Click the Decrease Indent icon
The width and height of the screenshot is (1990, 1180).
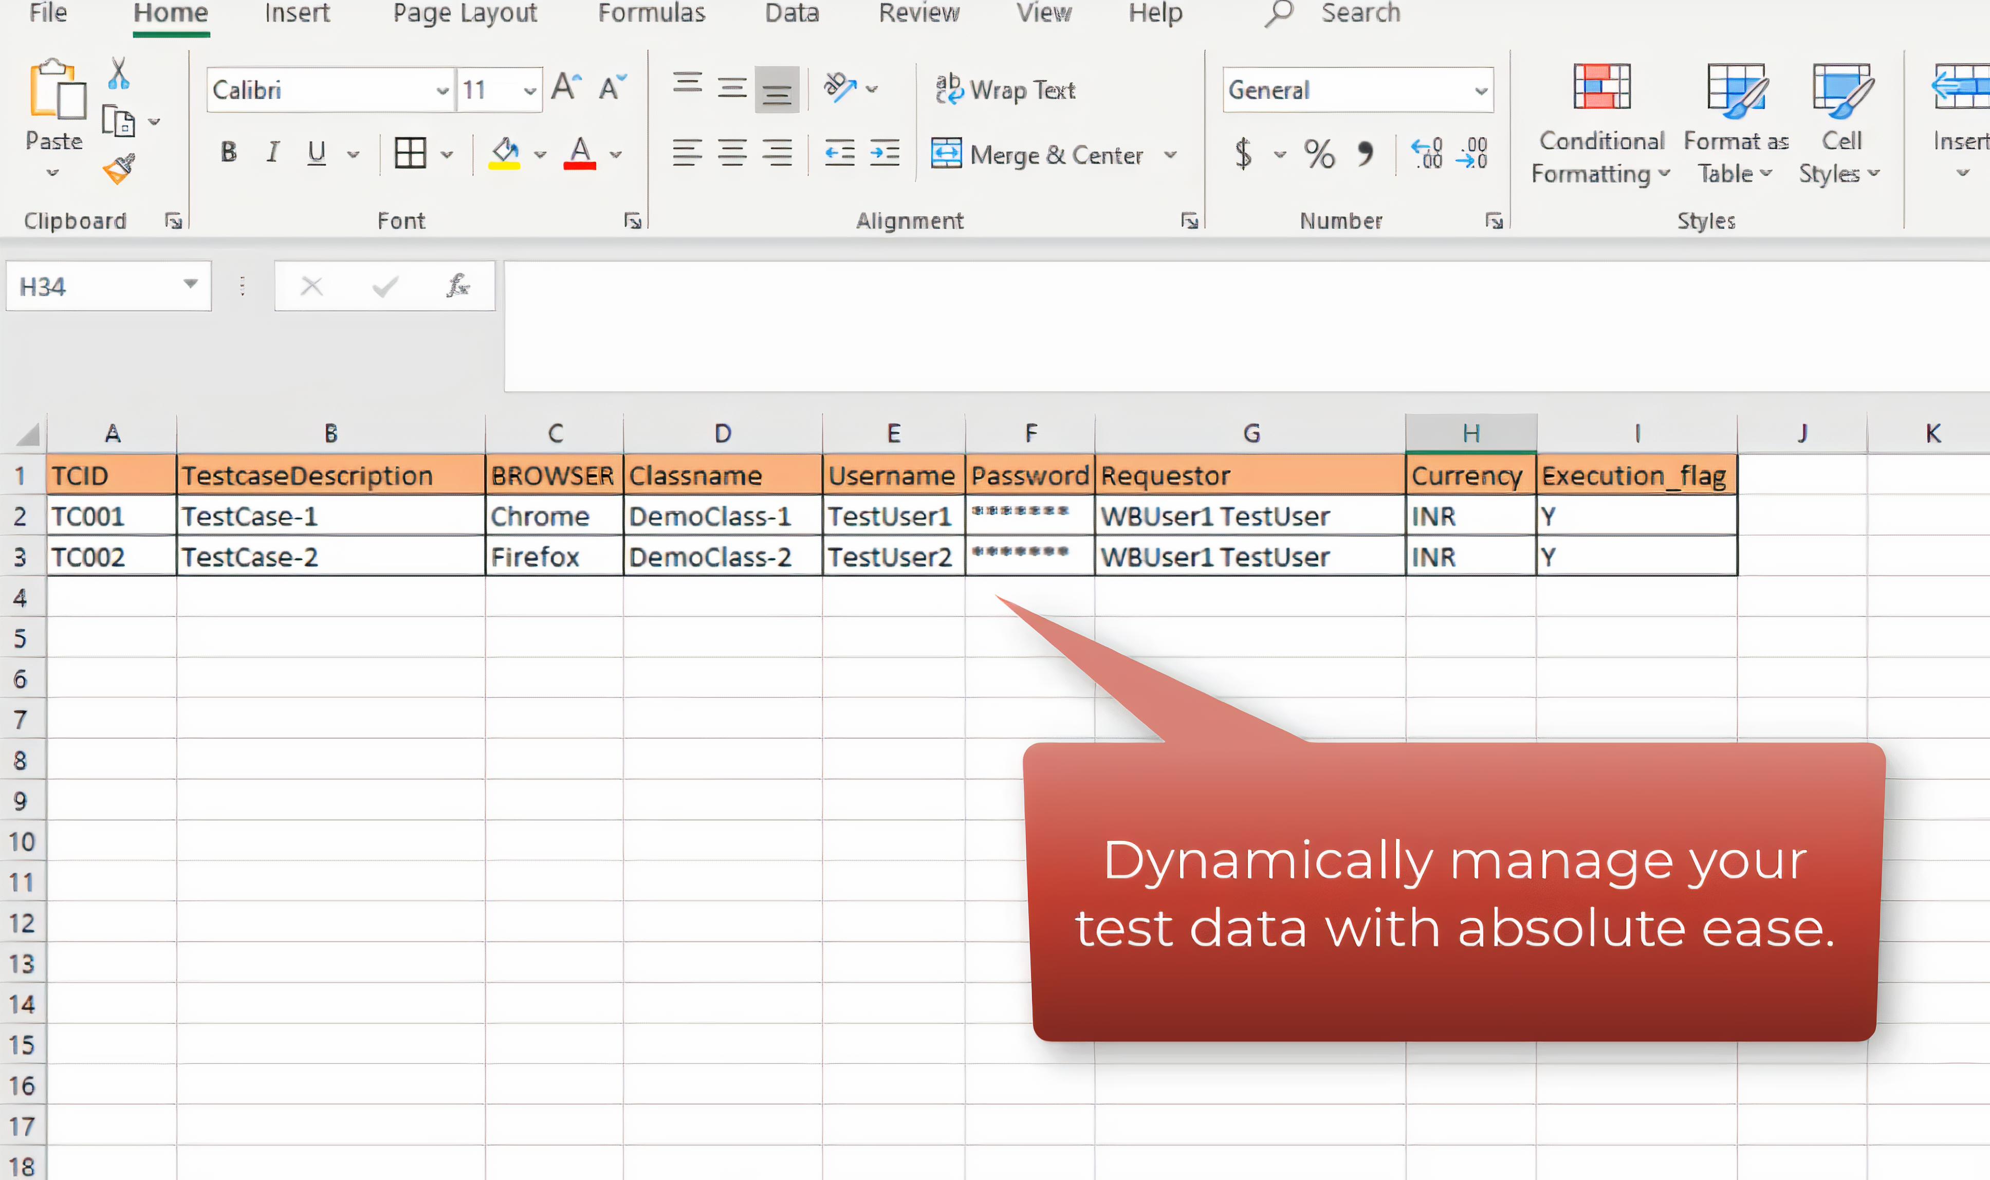[840, 152]
